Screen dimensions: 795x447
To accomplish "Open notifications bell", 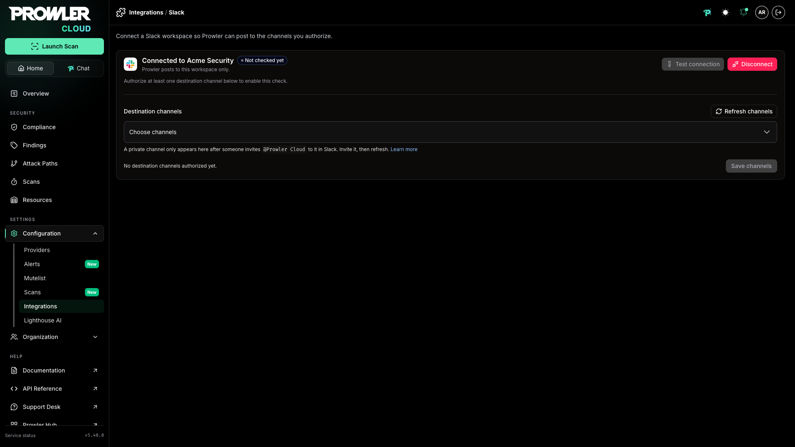I will 744,12.
